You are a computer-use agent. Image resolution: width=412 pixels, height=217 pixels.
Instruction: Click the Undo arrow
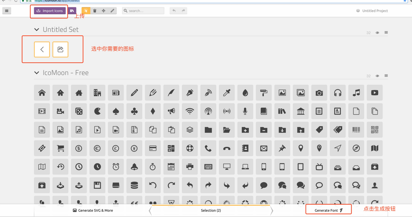coord(174,11)
